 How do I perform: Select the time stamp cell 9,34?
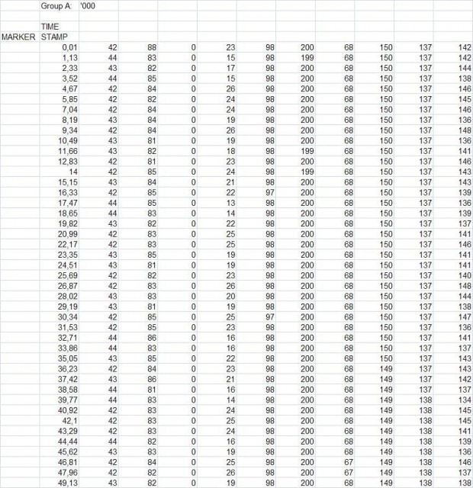[60, 130]
